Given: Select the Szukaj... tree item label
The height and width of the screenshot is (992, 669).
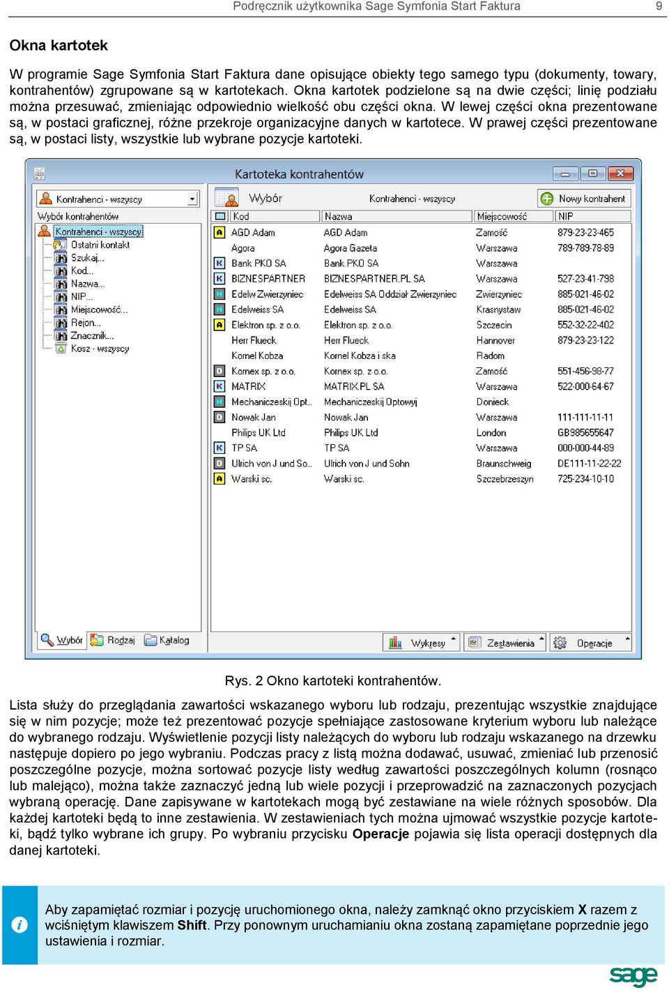Looking at the screenshot, I should click(88, 258).
